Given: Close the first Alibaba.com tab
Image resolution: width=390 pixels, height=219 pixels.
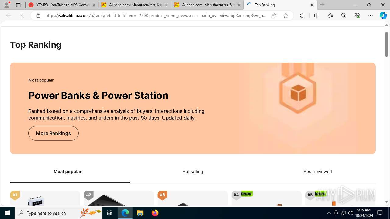Looking at the screenshot, I should point(166,5).
